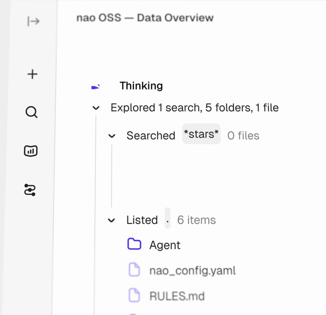Click the 0 files result count

tap(243, 136)
